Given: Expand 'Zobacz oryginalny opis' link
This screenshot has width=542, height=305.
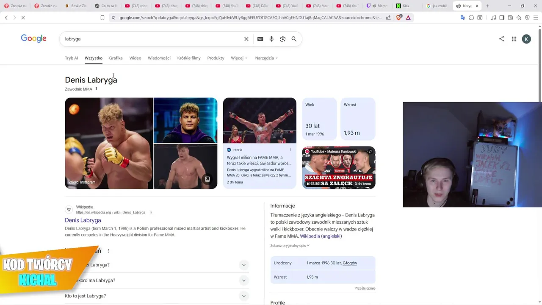Looking at the screenshot, I should tap(290, 246).
